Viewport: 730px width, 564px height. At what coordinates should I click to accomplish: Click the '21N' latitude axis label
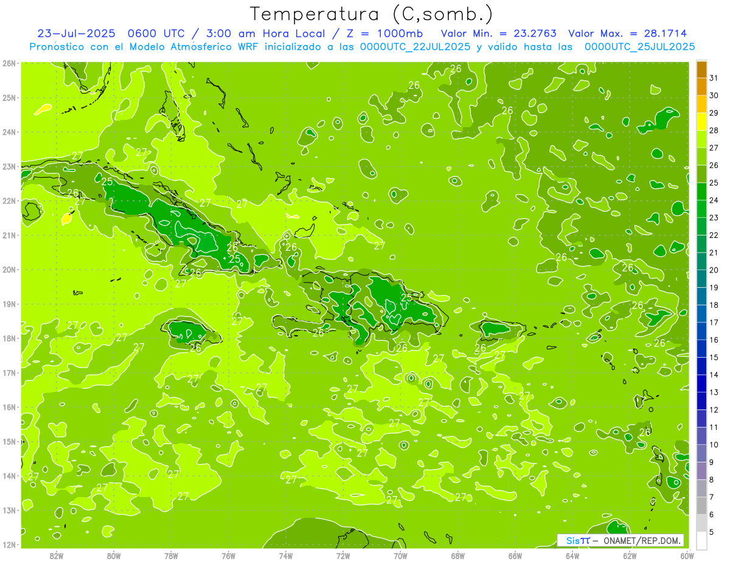(x=9, y=235)
